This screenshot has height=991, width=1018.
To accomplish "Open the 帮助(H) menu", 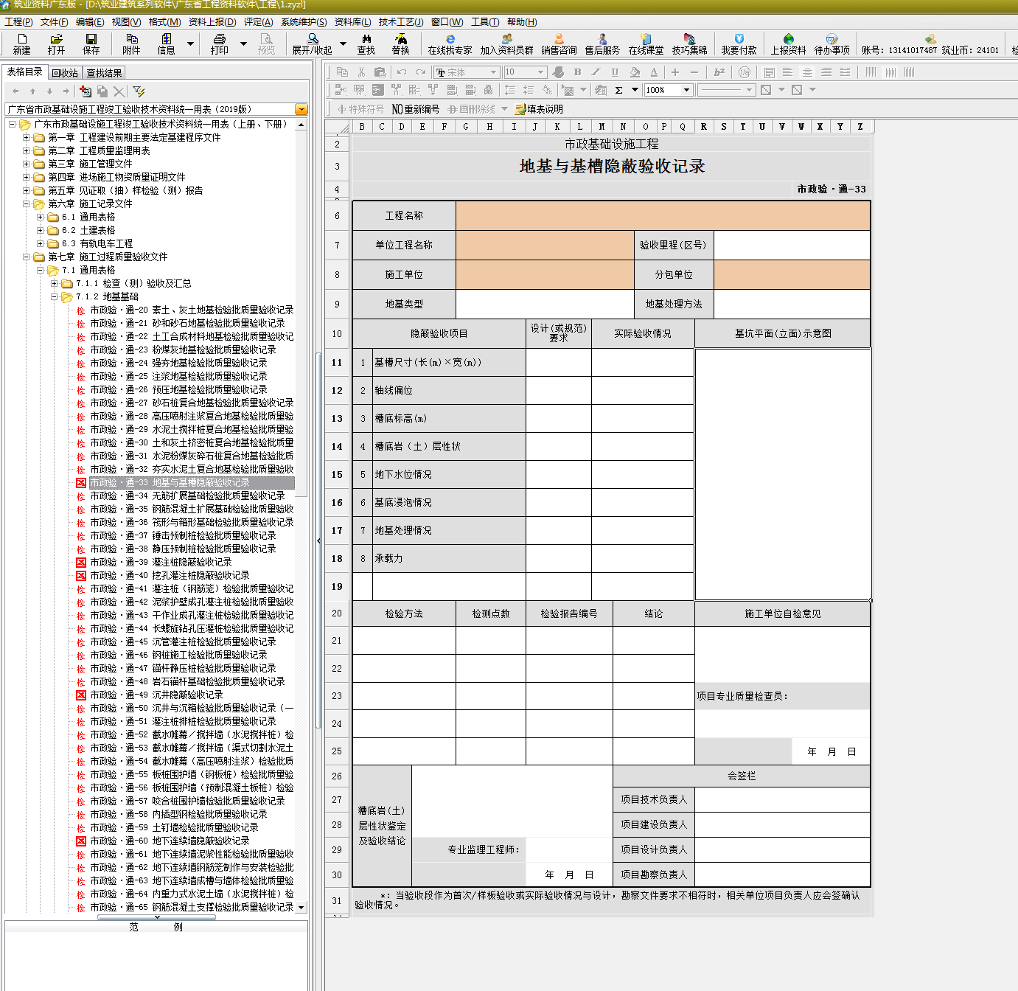I will (x=522, y=22).
